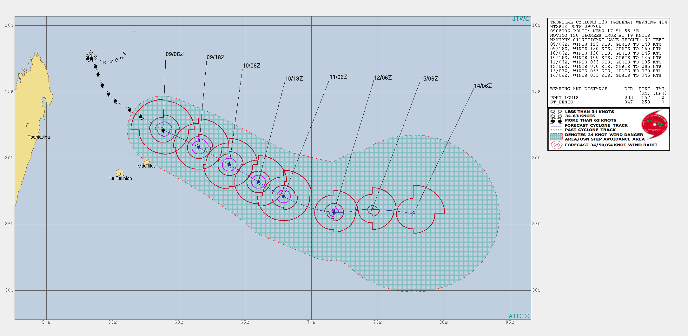Image resolution: width=688 pixels, height=336 pixels.
Task: Click the '12/06Z, WINDS 070 KTS' forecast row
Action: [x=606, y=67]
